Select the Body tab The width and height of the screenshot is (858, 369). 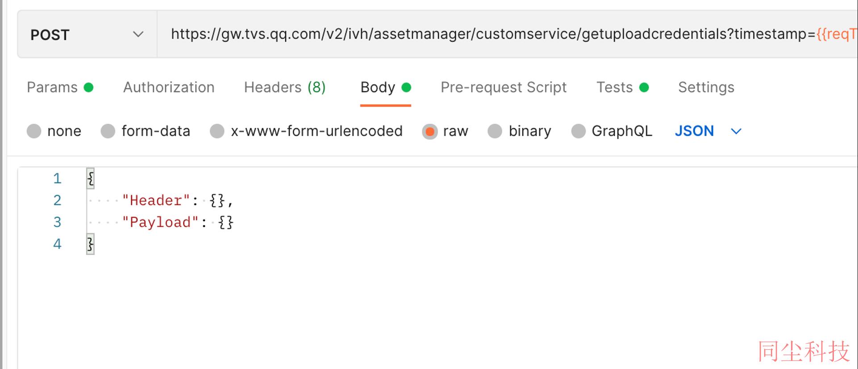point(386,87)
